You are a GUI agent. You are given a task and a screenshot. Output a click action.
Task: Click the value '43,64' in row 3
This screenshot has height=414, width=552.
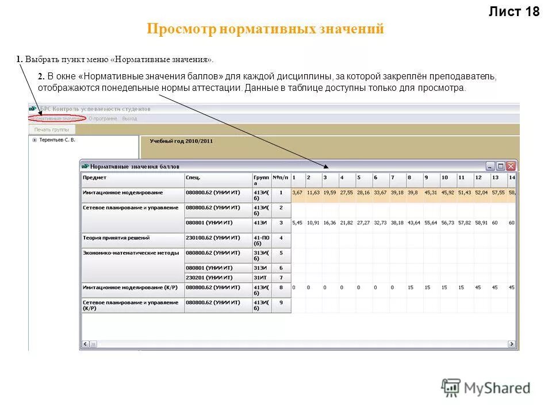414,223
